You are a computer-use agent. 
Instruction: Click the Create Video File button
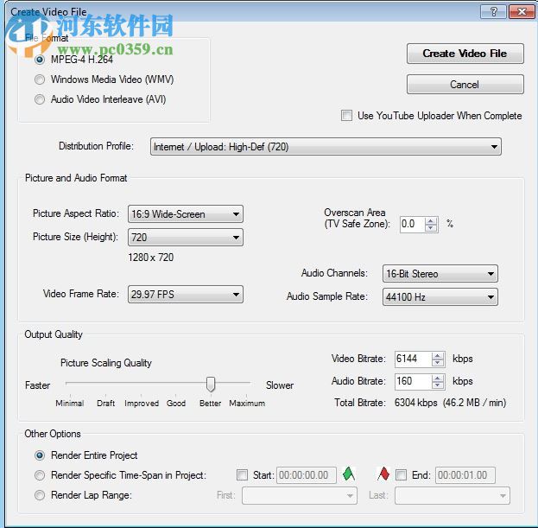point(465,54)
